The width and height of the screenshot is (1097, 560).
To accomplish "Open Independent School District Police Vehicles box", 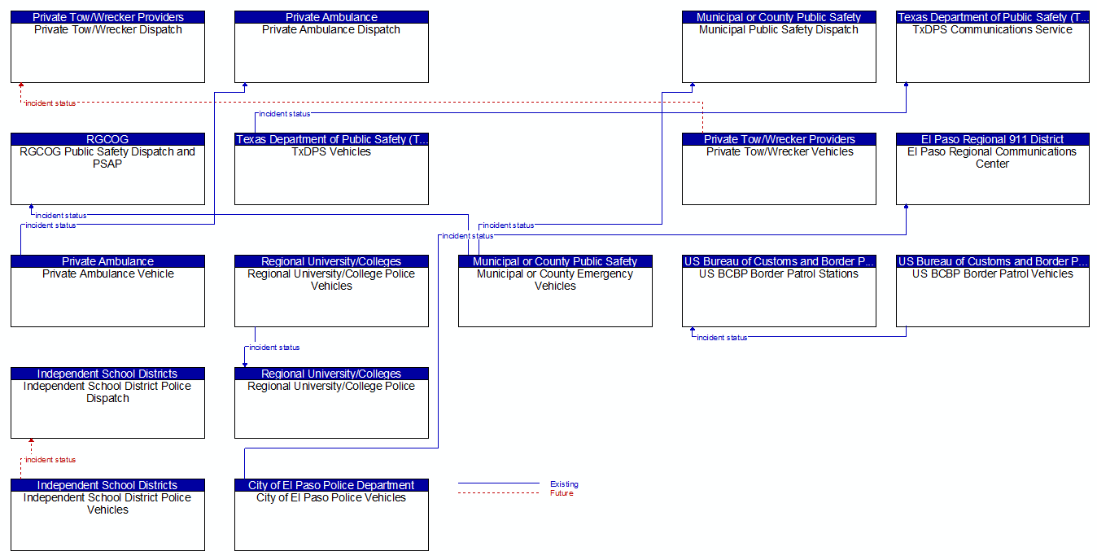I will (x=107, y=515).
